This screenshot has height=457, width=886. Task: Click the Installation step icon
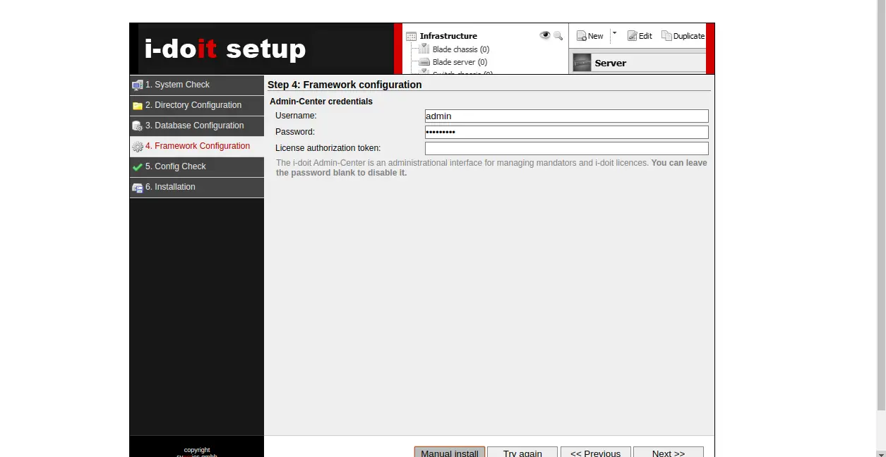click(x=138, y=188)
